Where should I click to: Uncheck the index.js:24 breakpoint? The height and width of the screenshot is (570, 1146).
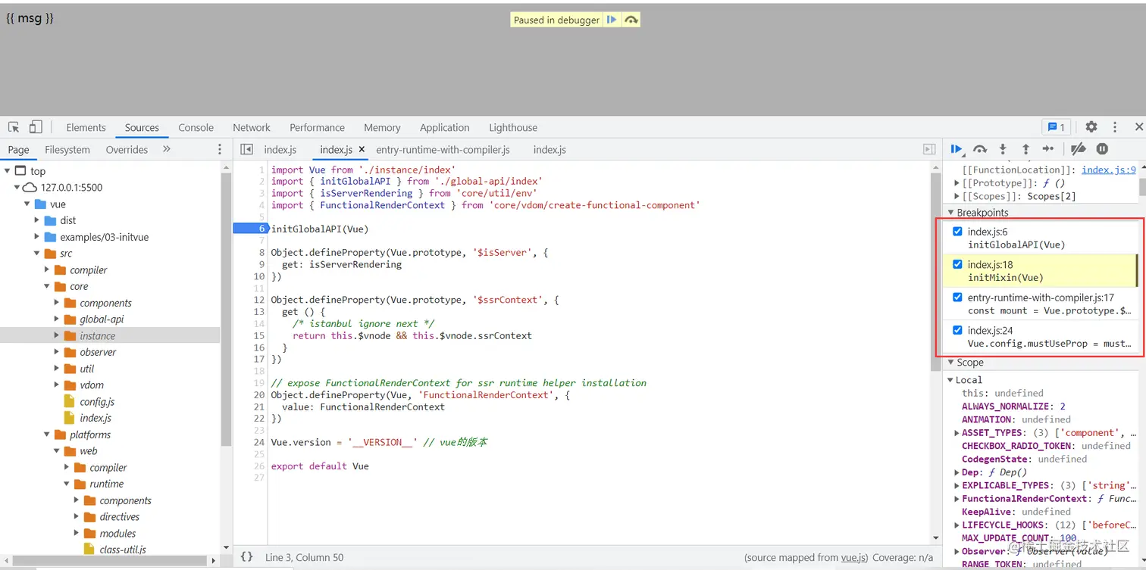(957, 330)
